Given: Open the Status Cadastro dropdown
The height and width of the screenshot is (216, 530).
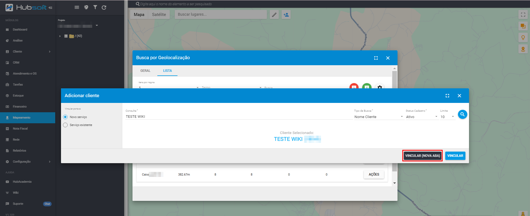Looking at the screenshot, I should [422, 117].
